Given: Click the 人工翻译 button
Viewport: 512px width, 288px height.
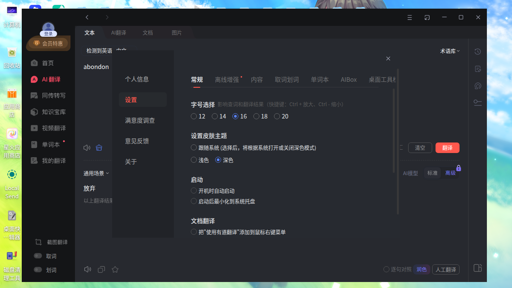Looking at the screenshot, I should pyautogui.click(x=446, y=269).
